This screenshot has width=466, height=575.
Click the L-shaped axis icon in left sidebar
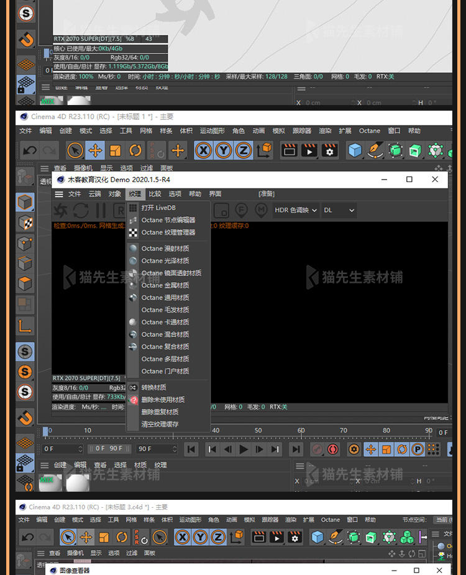click(x=25, y=325)
